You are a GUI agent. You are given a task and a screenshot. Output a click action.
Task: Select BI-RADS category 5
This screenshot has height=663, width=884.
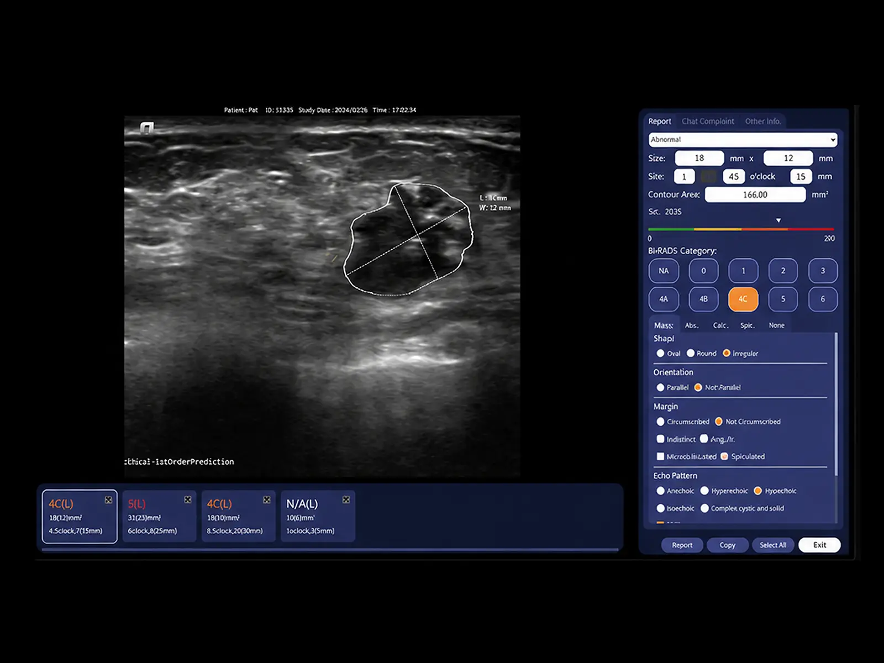[x=783, y=299]
